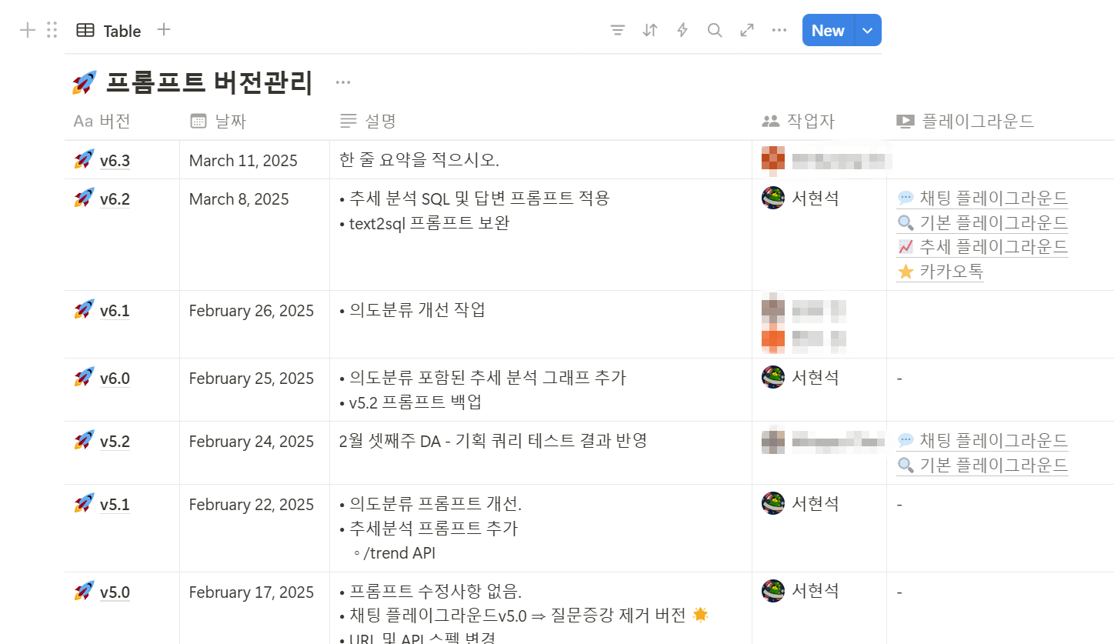
Task: Click rocket icon of v6.0 row
Action: tap(84, 378)
